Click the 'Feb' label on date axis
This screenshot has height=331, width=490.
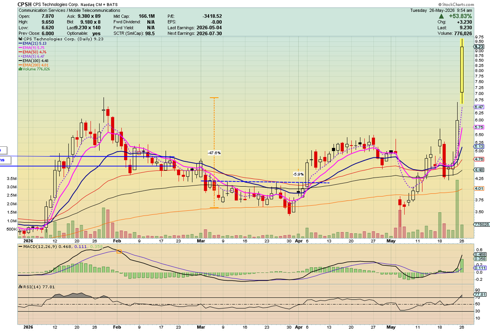click(117, 241)
